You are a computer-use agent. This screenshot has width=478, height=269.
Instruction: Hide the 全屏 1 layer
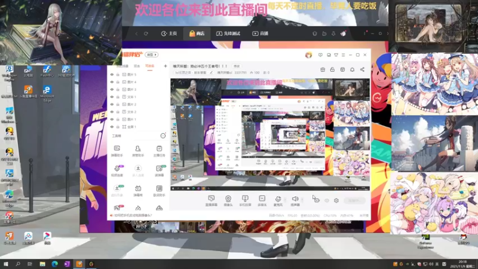click(x=112, y=127)
